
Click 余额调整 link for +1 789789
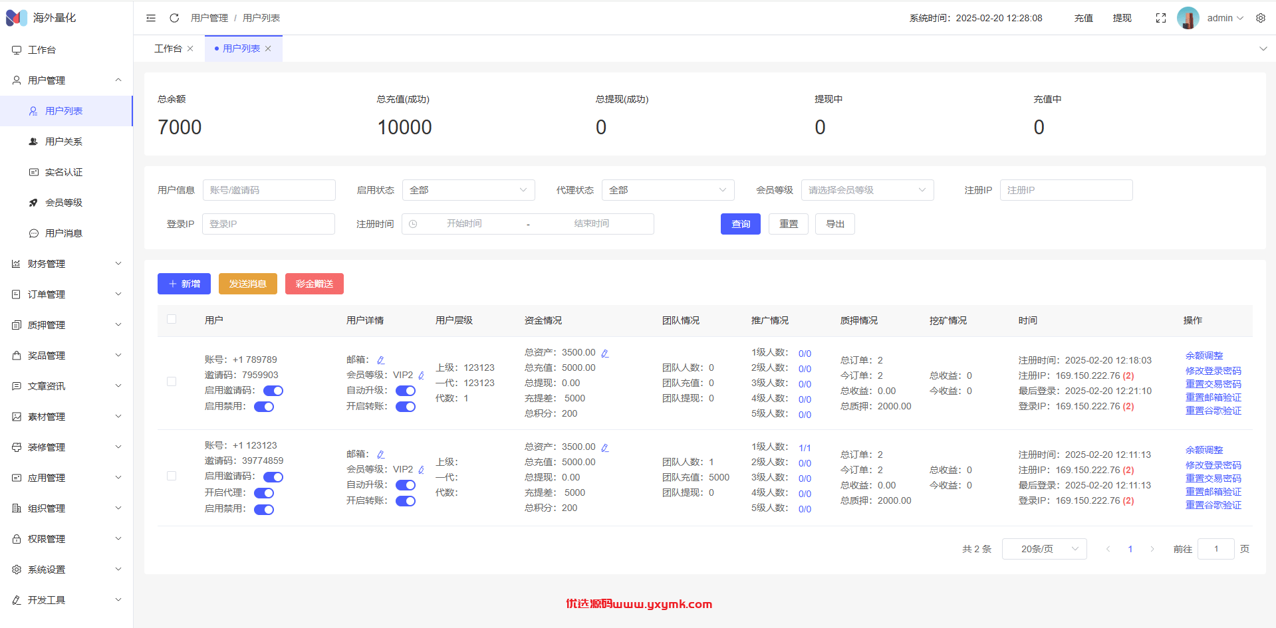(1204, 356)
